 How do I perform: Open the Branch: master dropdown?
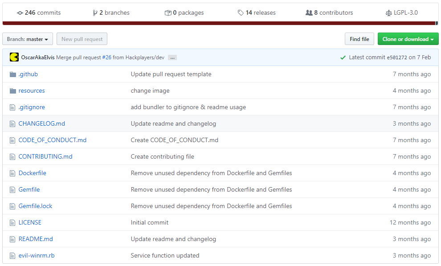point(28,39)
